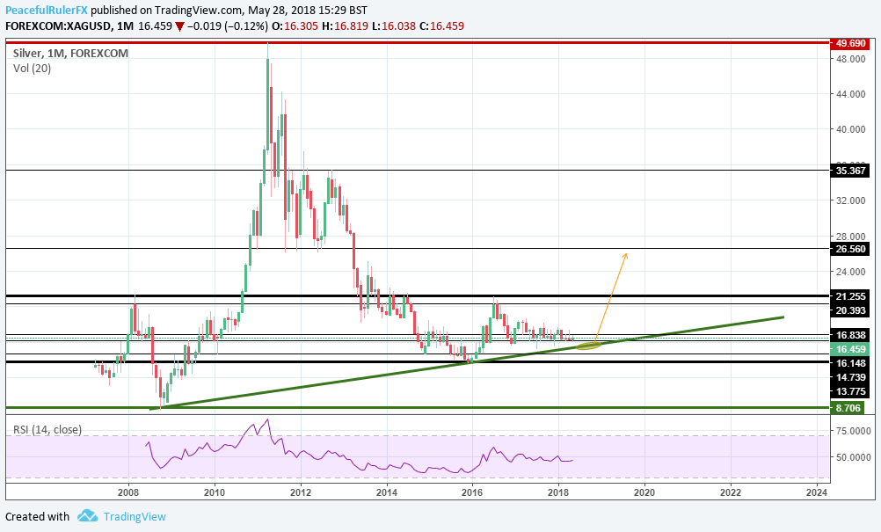
Task: Click the 2014 time axis label
Action: 387,492
